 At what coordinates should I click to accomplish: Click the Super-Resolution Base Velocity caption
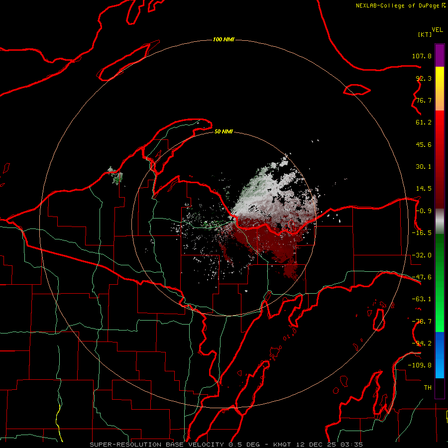226,445
